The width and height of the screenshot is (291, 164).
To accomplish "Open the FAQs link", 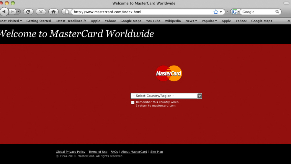I will click(x=114, y=152).
